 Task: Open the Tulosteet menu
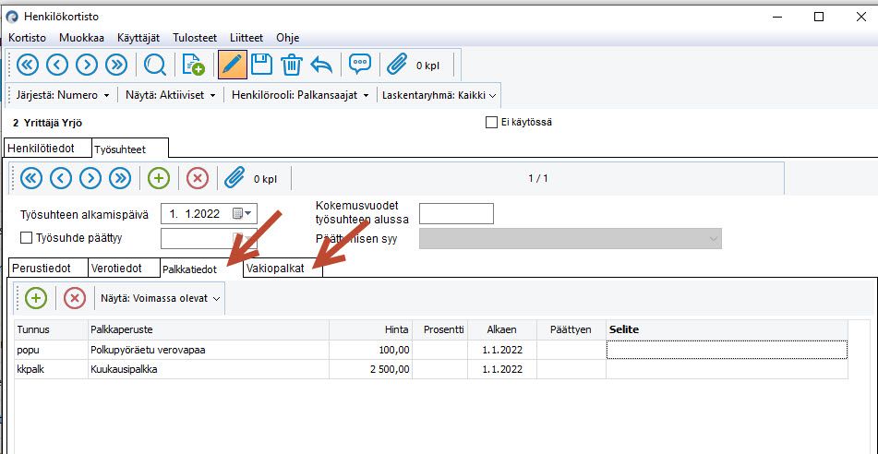click(x=195, y=38)
